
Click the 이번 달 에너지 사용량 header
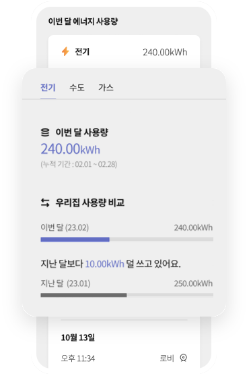(x=83, y=21)
